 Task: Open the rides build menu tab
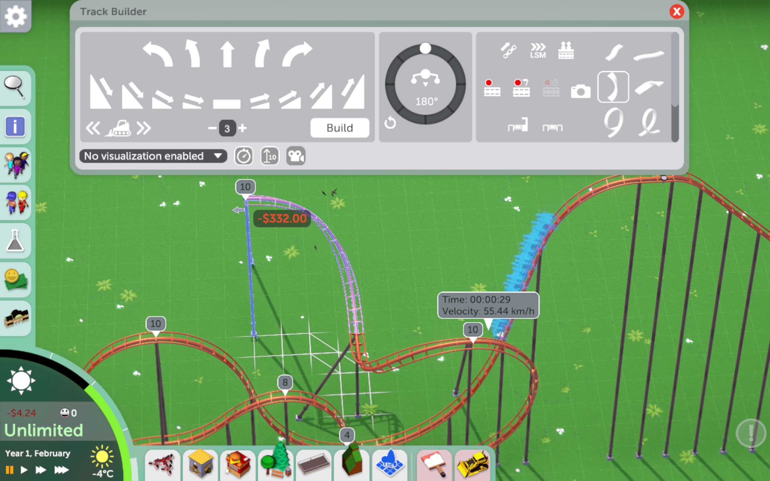point(163,464)
